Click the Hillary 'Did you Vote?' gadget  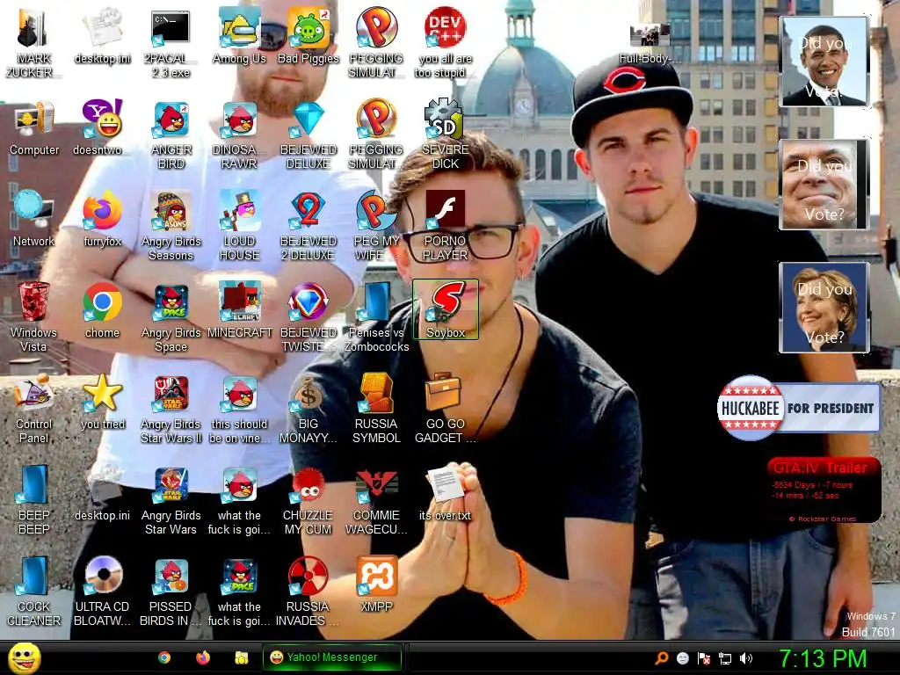point(824,307)
